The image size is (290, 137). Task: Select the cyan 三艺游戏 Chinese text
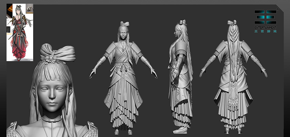coord(266,31)
